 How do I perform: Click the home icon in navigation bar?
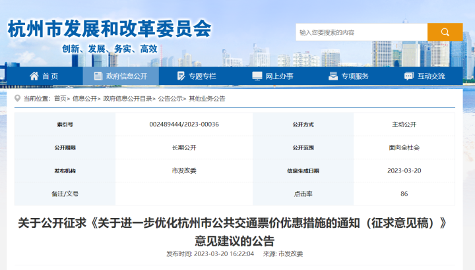point(34,76)
